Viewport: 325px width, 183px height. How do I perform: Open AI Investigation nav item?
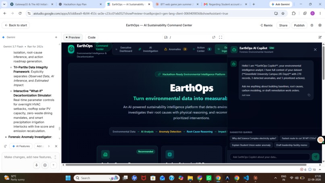click(x=148, y=49)
